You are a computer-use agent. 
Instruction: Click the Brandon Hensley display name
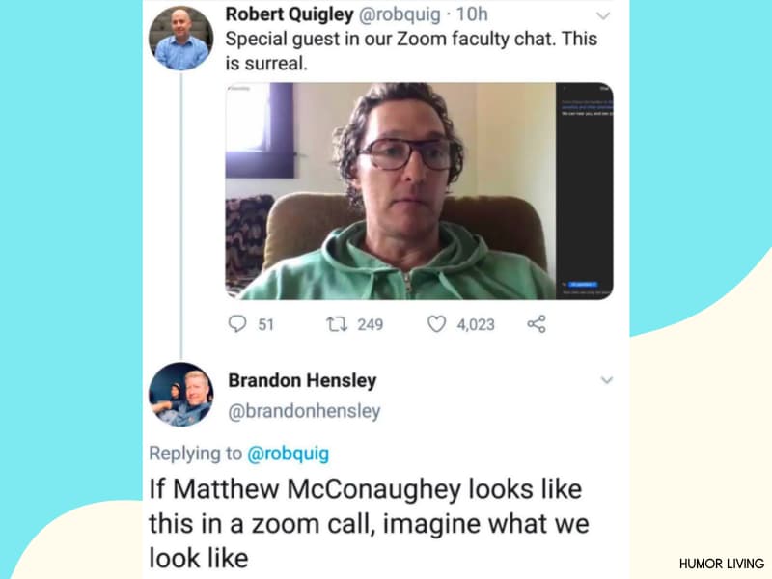point(302,380)
